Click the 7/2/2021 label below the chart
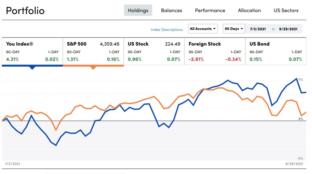Viewport: 312px width, 174px height. point(12,164)
